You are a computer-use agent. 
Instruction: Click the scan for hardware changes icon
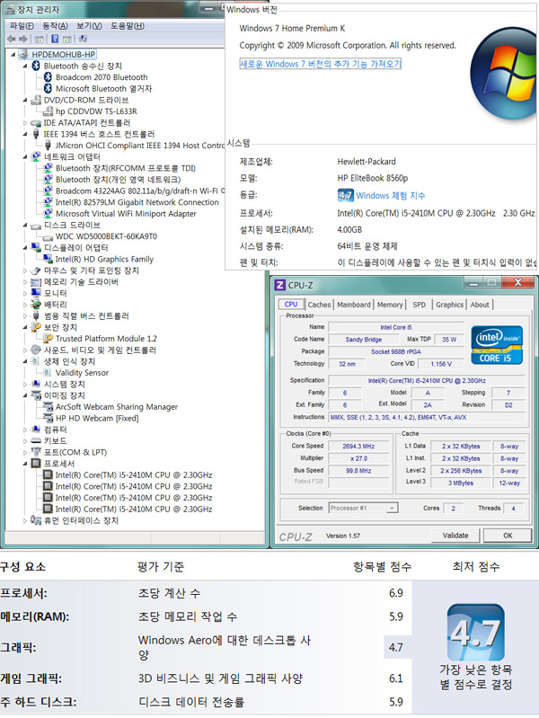(x=83, y=39)
